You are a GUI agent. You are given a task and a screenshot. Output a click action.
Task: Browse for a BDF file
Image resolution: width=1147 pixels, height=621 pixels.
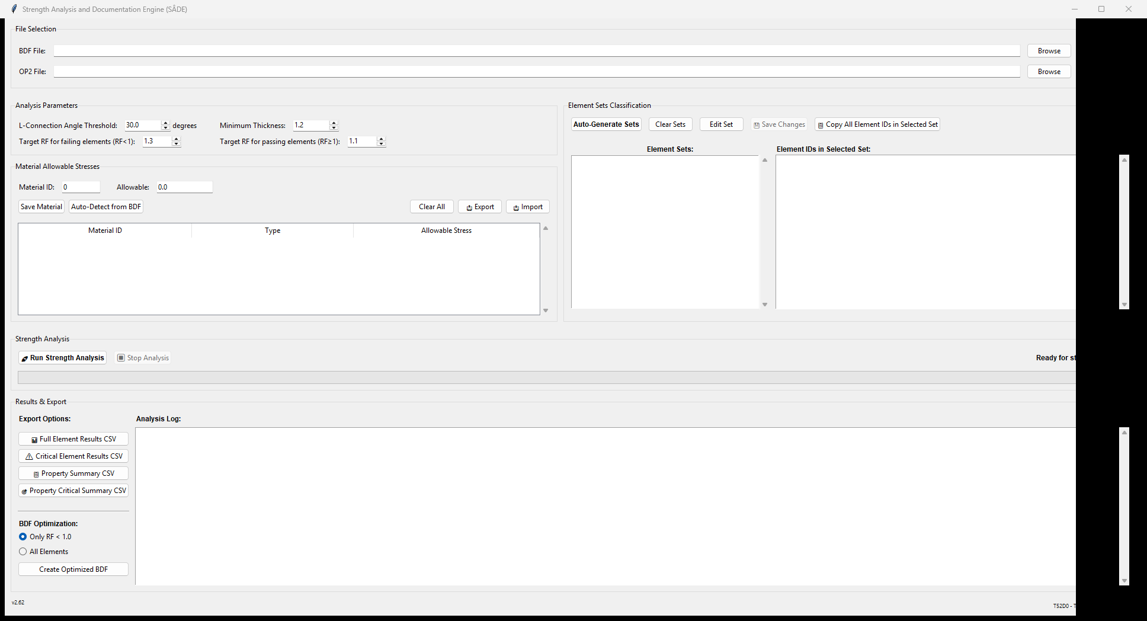1048,50
